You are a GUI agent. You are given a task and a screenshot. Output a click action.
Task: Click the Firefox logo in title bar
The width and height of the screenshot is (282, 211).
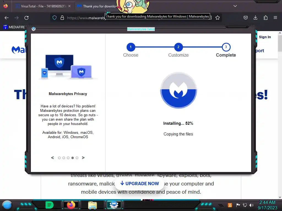point(6,6)
